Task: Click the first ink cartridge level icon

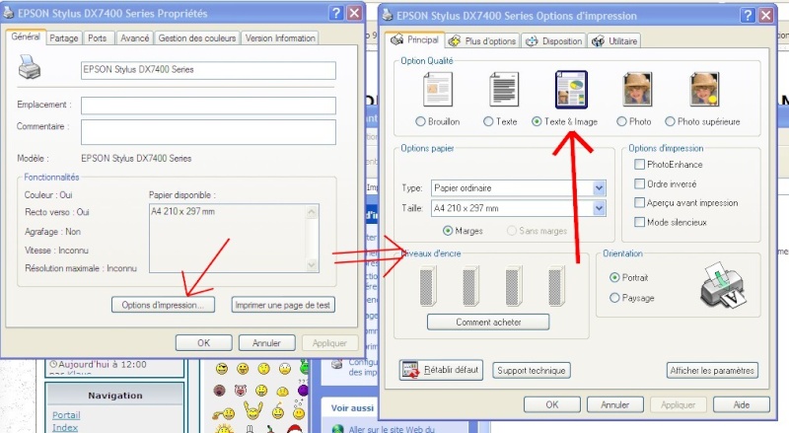Action: [x=428, y=286]
